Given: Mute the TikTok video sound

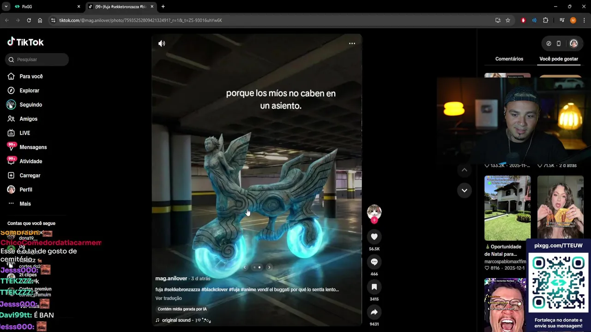Looking at the screenshot, I should (162, 43).
